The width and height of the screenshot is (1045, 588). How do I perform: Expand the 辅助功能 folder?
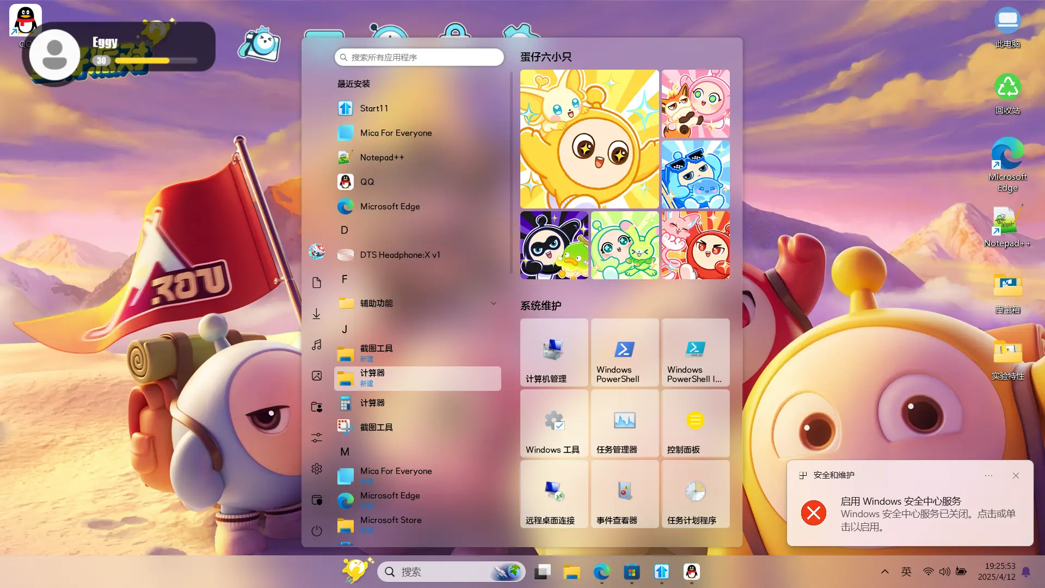pos(417,303)
